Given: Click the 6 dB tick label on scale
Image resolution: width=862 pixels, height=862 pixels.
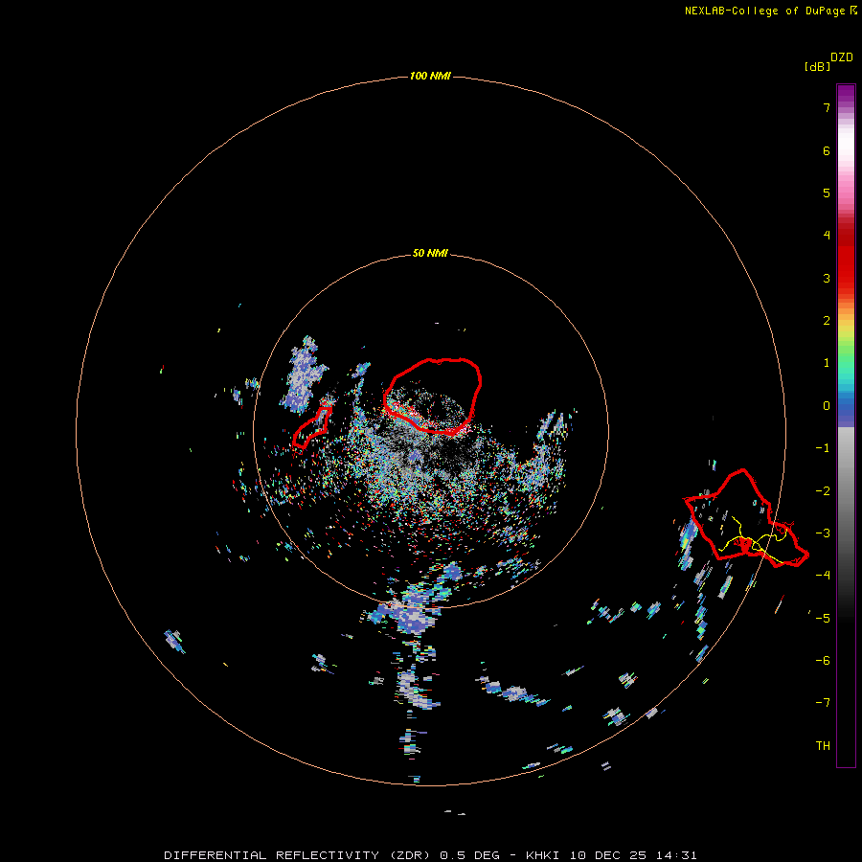Looking at the screenshot, I should [x=827, y=150].
